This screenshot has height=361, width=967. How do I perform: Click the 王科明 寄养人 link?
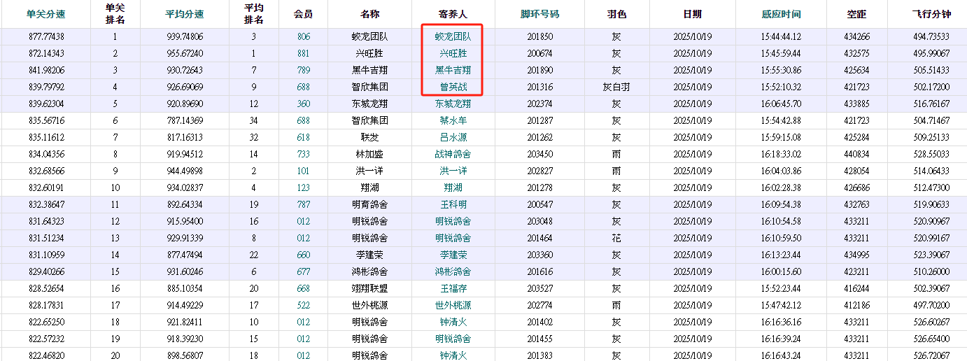pos(453,204)
